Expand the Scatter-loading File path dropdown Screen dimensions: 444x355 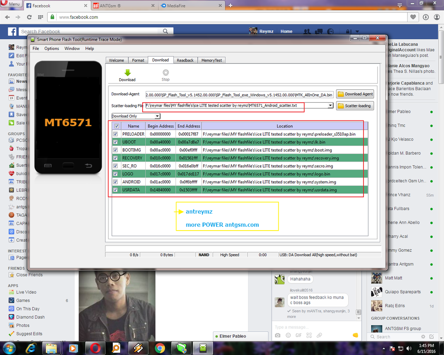(330, 106)
